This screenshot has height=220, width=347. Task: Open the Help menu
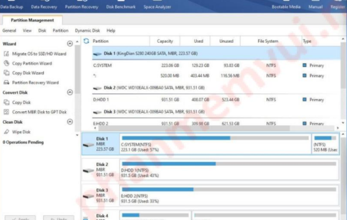[111, 31]
